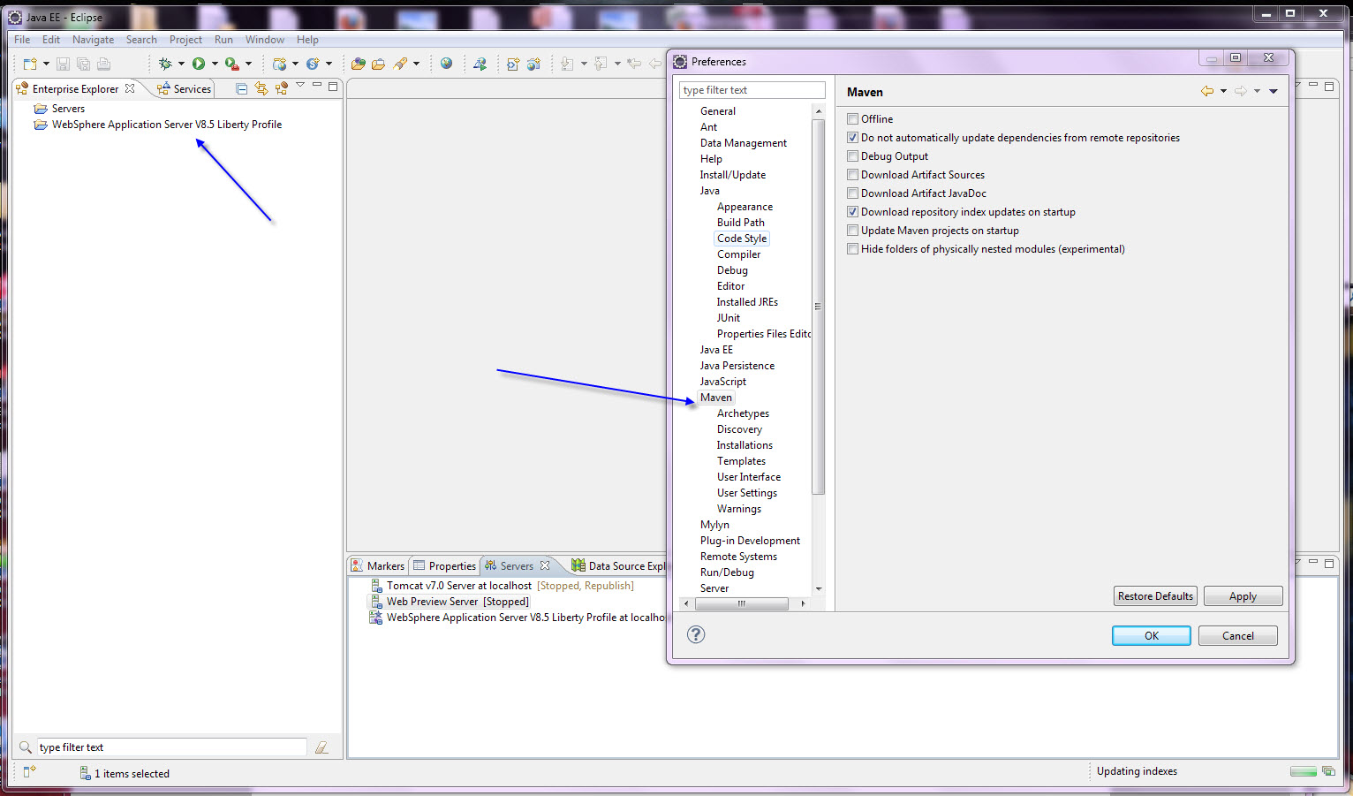Click the WebSphere Liberty Profile folder icon

pyautogui.click(x=41, y=125)
